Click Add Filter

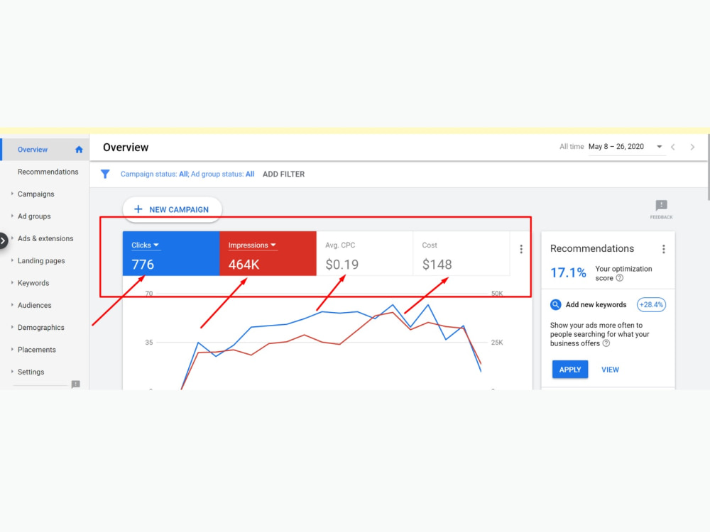(283, 174)
